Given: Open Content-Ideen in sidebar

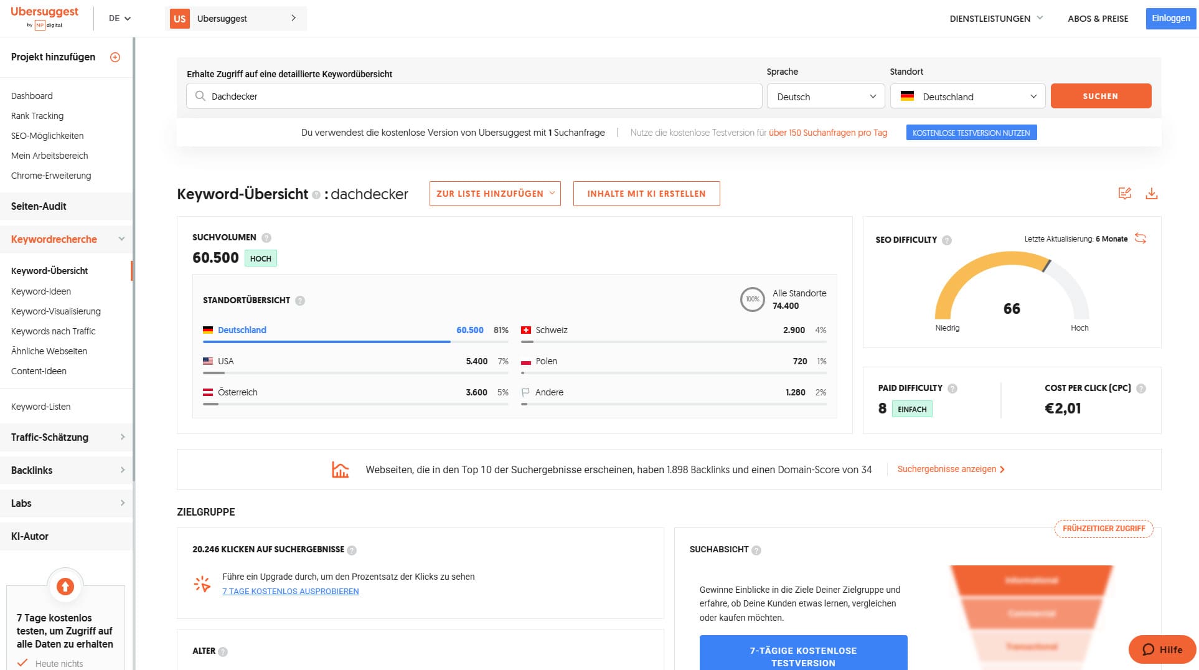Looking at the screenshot, I should point(39,371).
